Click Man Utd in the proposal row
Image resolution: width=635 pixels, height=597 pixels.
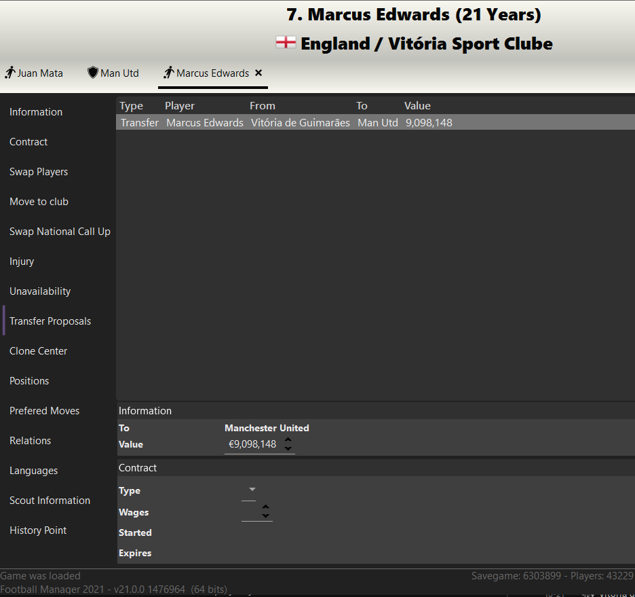point(378,123)
